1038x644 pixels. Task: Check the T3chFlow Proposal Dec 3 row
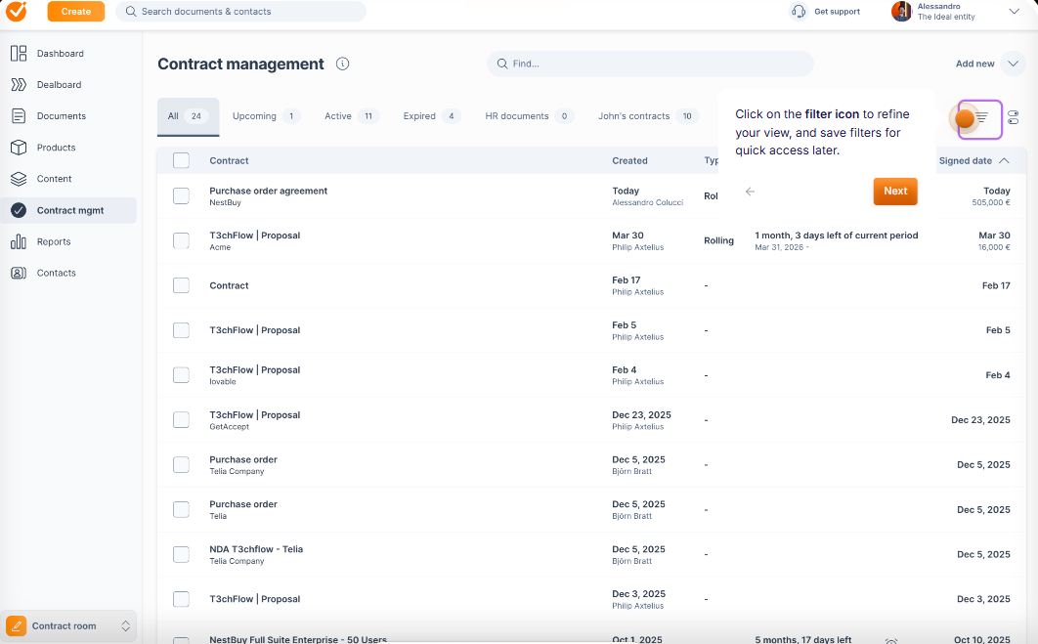(x=181, y=599)
